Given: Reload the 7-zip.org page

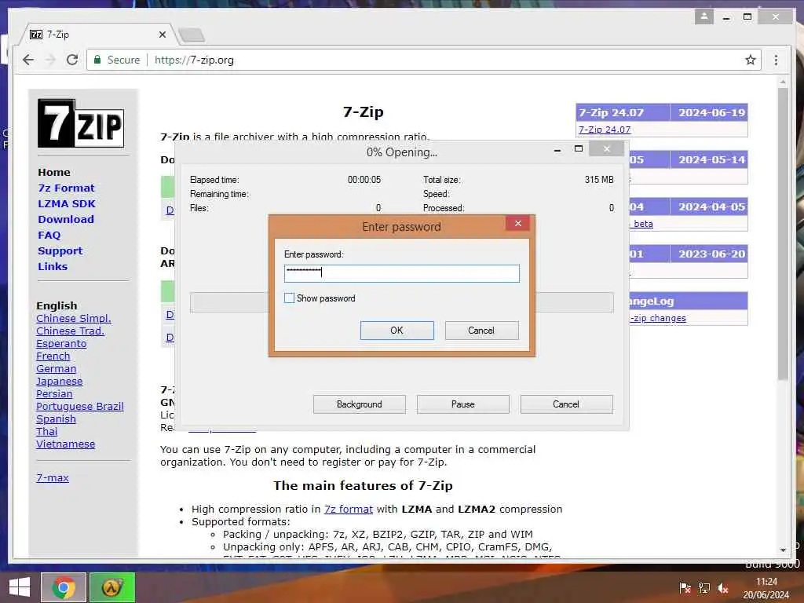Looking at the screenshot, I should coord(72,60).
